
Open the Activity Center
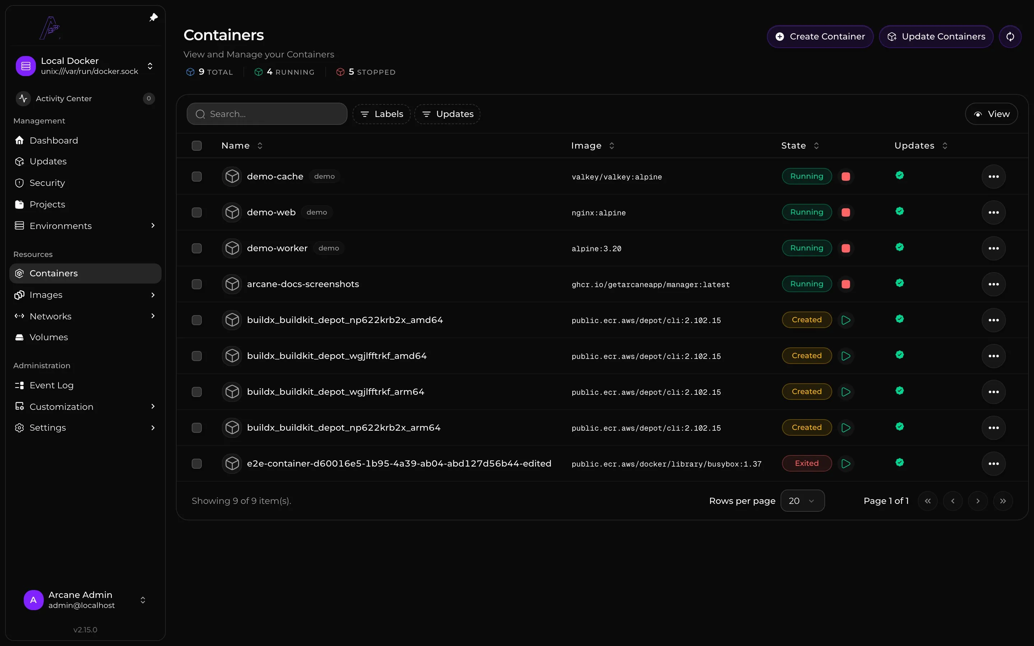click(x=85, y=99)
